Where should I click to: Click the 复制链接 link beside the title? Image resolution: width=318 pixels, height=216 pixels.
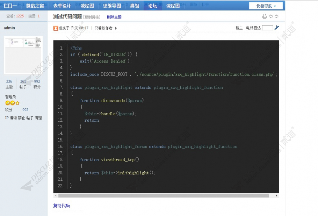click(x=92, y=17)
